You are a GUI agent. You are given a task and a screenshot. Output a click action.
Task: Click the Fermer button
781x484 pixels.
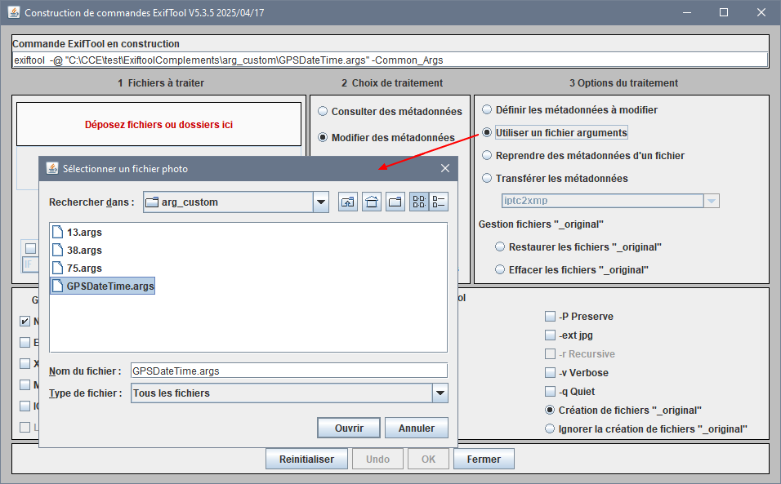(x=484, y=460)
